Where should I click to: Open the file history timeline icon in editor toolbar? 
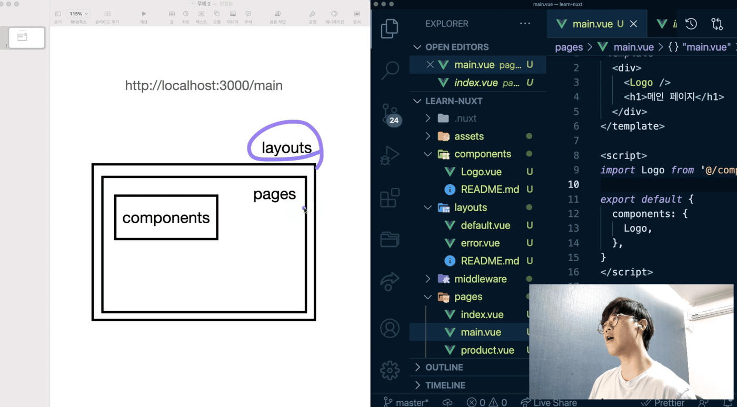point(691,24)
